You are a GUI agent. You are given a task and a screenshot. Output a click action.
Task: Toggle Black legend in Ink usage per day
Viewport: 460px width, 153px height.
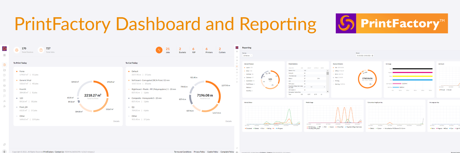(446, 128)
